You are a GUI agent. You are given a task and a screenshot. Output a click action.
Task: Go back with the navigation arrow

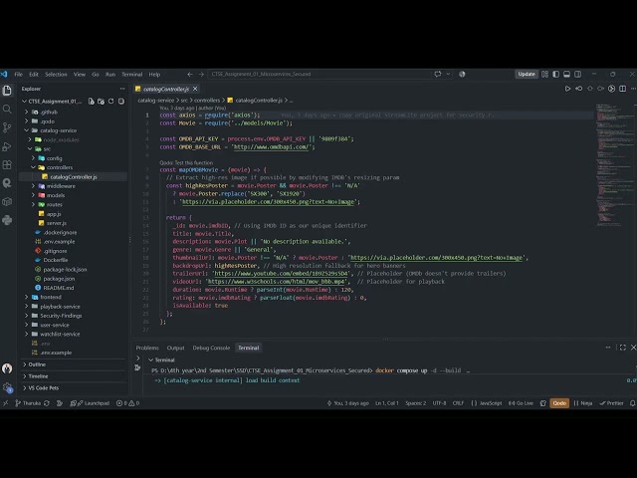[x=190, y=74]
